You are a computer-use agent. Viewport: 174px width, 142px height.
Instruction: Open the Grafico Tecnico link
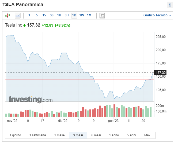tap(157, 15)
